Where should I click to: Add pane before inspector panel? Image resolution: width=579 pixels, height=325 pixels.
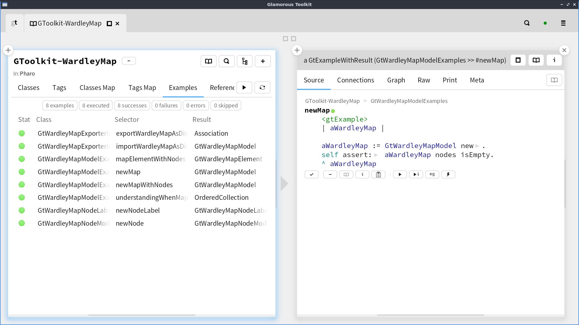[297, 50]
